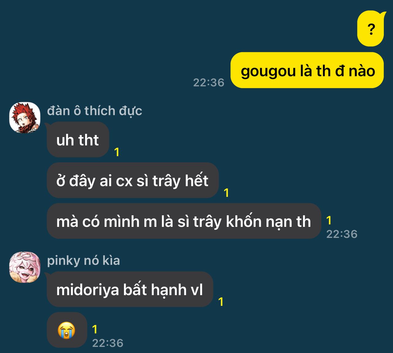Screen dimensions: 393x353
Task: Select message mà có mình m là sì trây khốn nạn th
Action: tap(184, 221)
